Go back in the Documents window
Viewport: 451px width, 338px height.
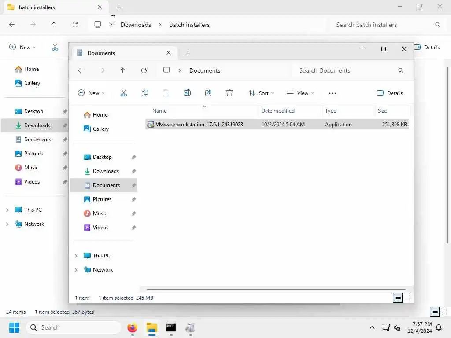pos(81,70)
